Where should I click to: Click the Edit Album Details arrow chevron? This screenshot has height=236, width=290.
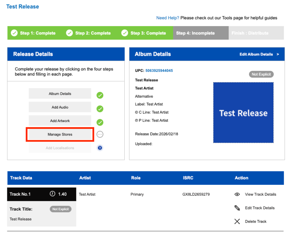(278, 54)
